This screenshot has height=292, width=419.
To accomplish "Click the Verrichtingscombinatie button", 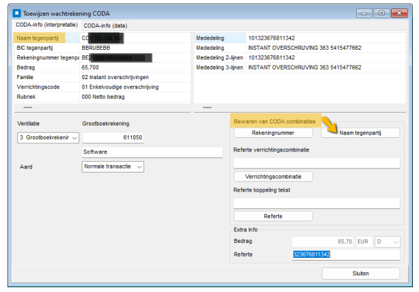I will [273, 177].
